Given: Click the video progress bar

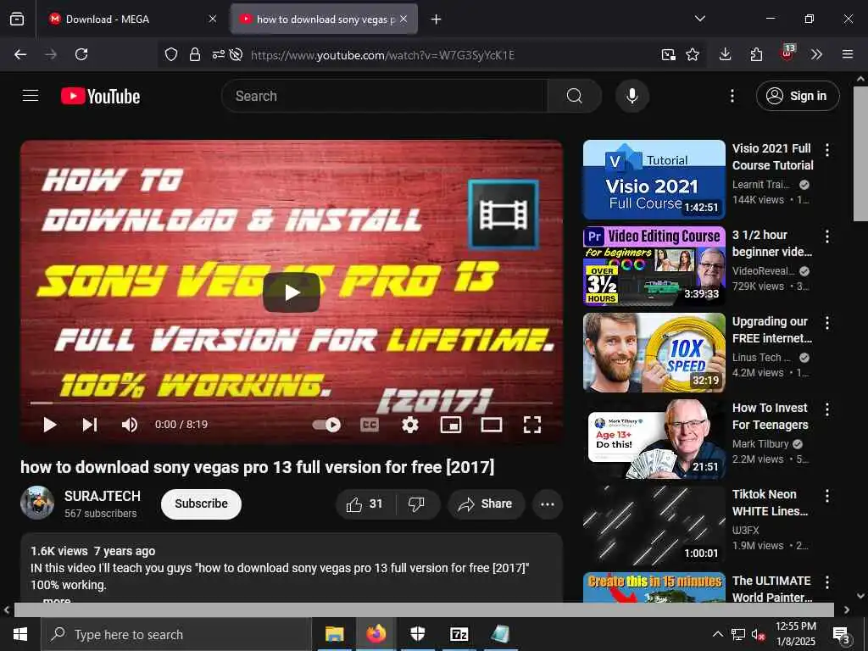Looking at the screenshot, I should click(x=292, y=403).
